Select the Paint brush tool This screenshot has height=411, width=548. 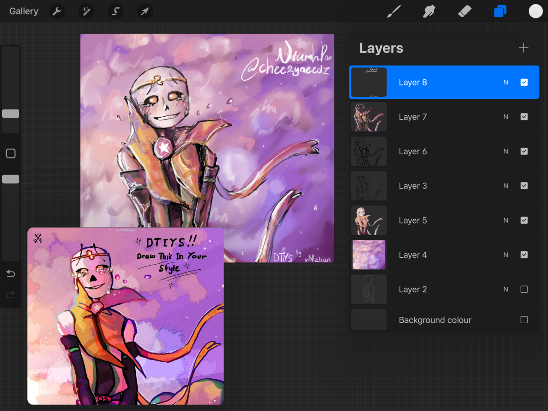(393, 11)
